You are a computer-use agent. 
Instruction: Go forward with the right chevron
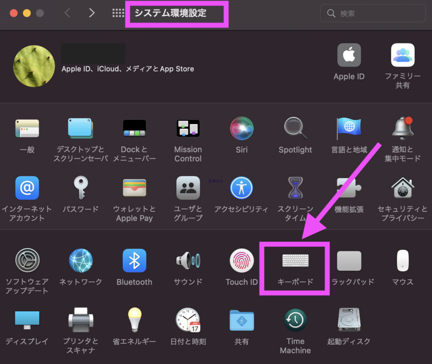[x=92, y=13]
